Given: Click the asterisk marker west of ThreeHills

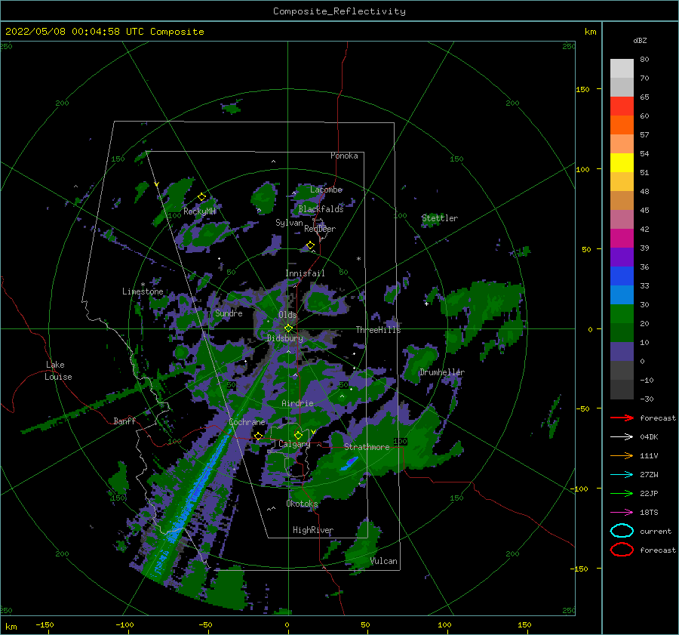Looking at the screenshot, I should coord(358,259).
